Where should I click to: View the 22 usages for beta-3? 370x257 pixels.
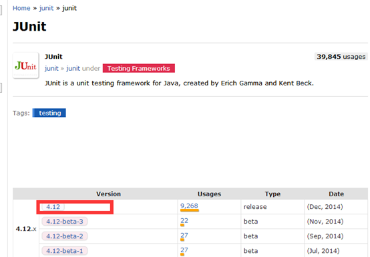[184, 221]
